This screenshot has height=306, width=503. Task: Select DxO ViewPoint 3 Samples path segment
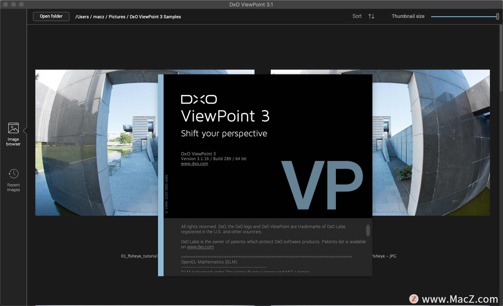[x=155, y=17]
